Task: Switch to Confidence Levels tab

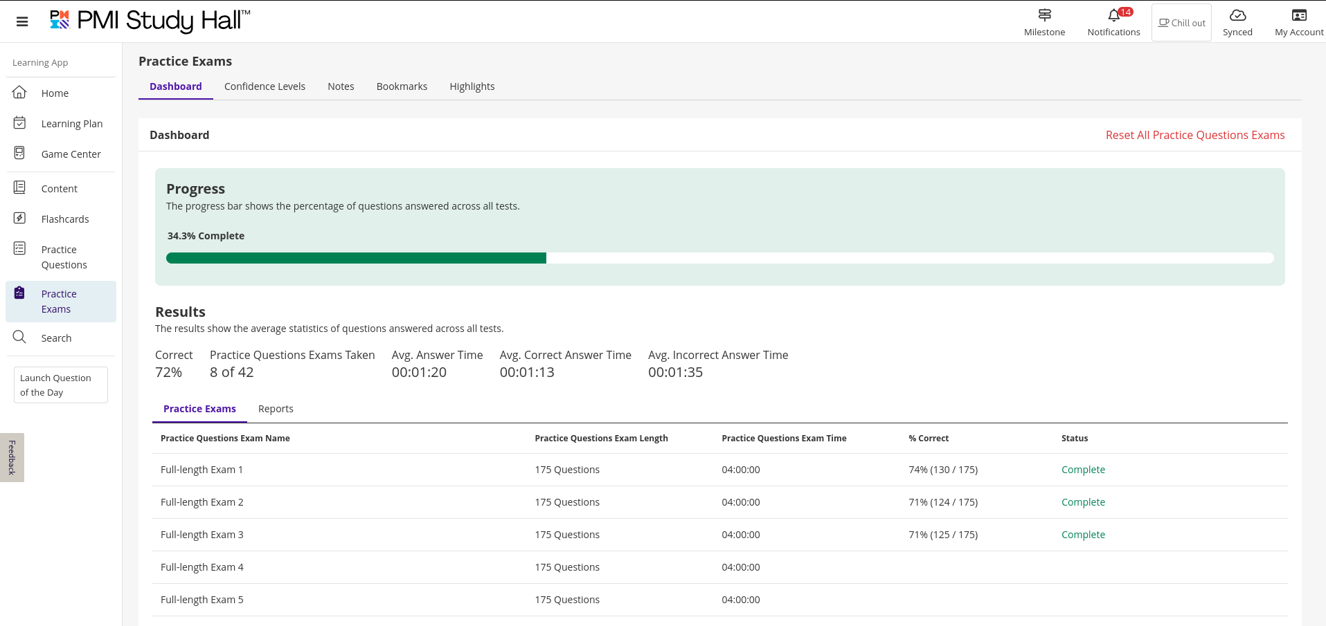Action: tap(265, 86)
